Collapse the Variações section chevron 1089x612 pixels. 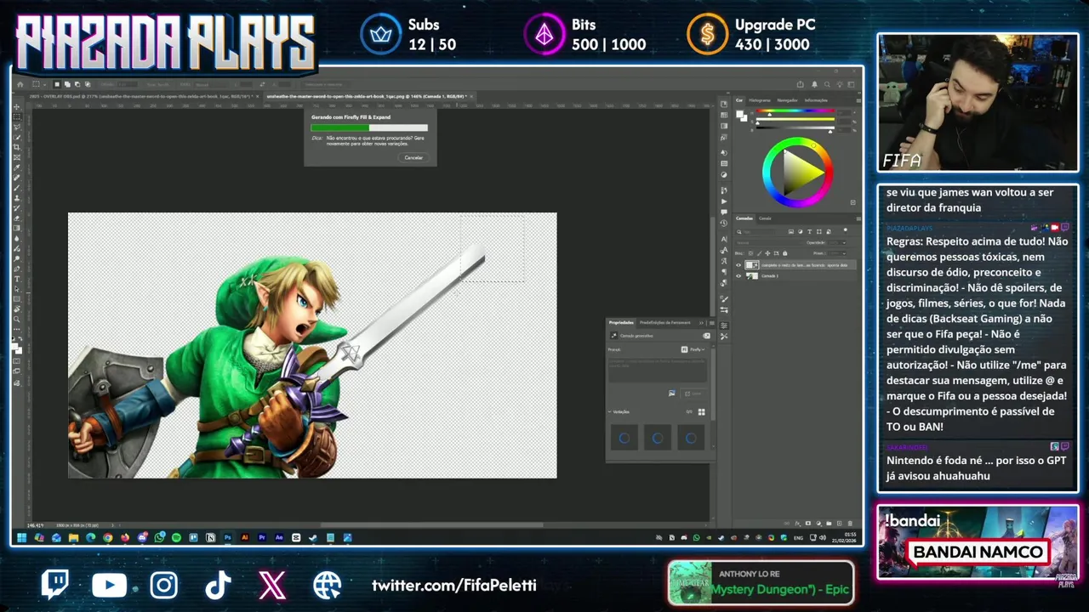[609, 412]
